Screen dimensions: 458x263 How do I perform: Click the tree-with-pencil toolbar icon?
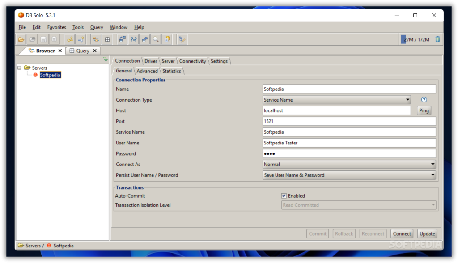point(182,39)
